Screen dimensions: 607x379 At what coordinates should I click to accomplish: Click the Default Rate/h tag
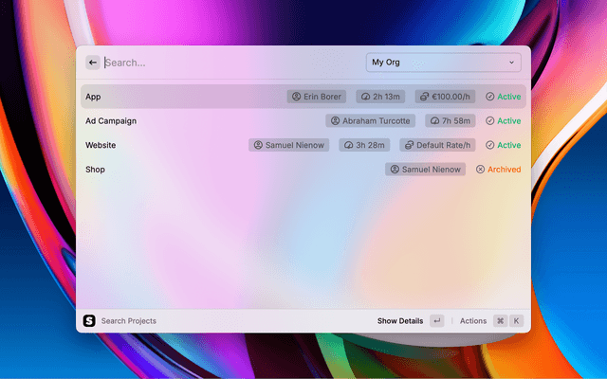click(437, 145)
